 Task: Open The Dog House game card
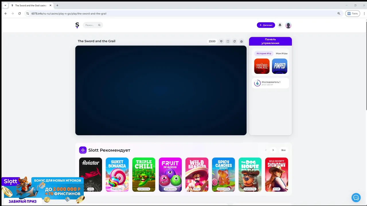coord(250,175)
